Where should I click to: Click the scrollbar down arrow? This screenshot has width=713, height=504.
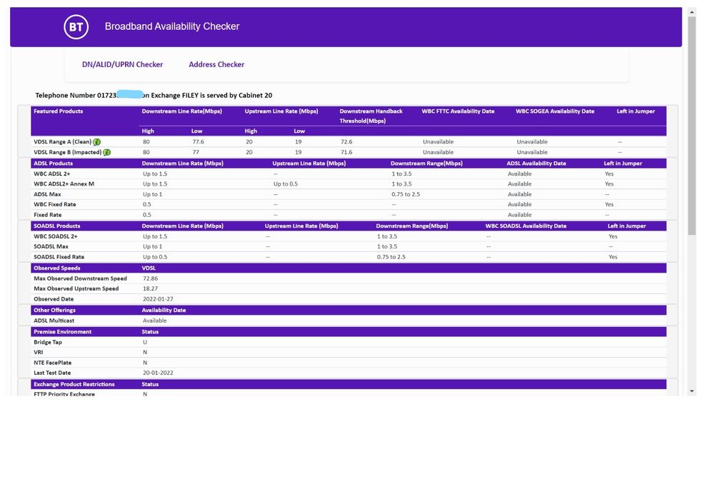point(691,391)
